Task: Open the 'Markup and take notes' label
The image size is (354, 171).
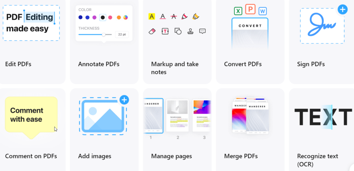Action: pos(175,68)
